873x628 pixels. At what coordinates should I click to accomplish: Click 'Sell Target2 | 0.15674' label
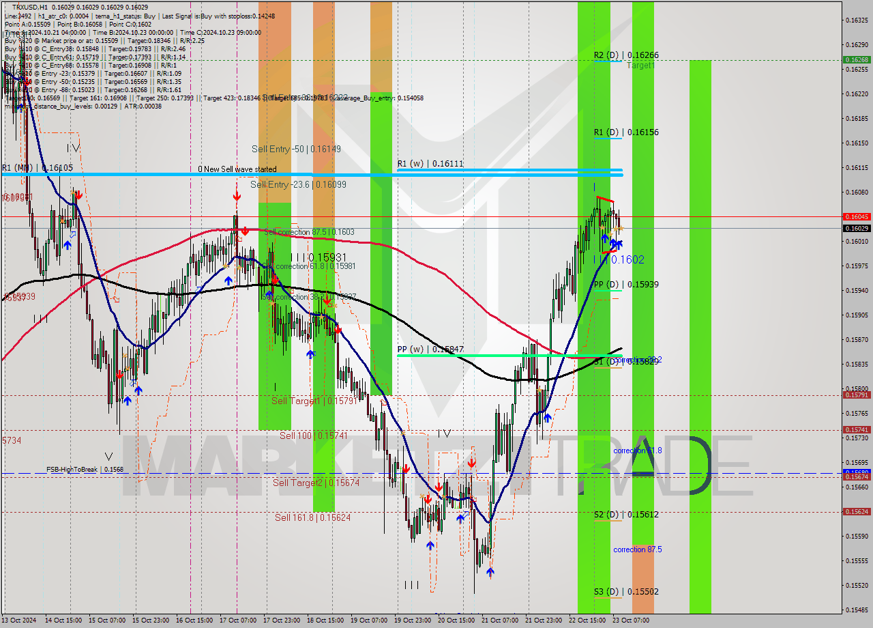click(x=316, y=483)
